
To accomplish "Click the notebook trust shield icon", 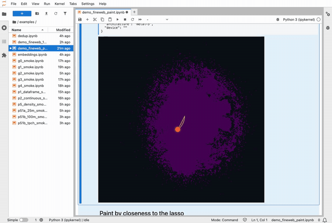I will pyautogui.click(x=245, y=220).
